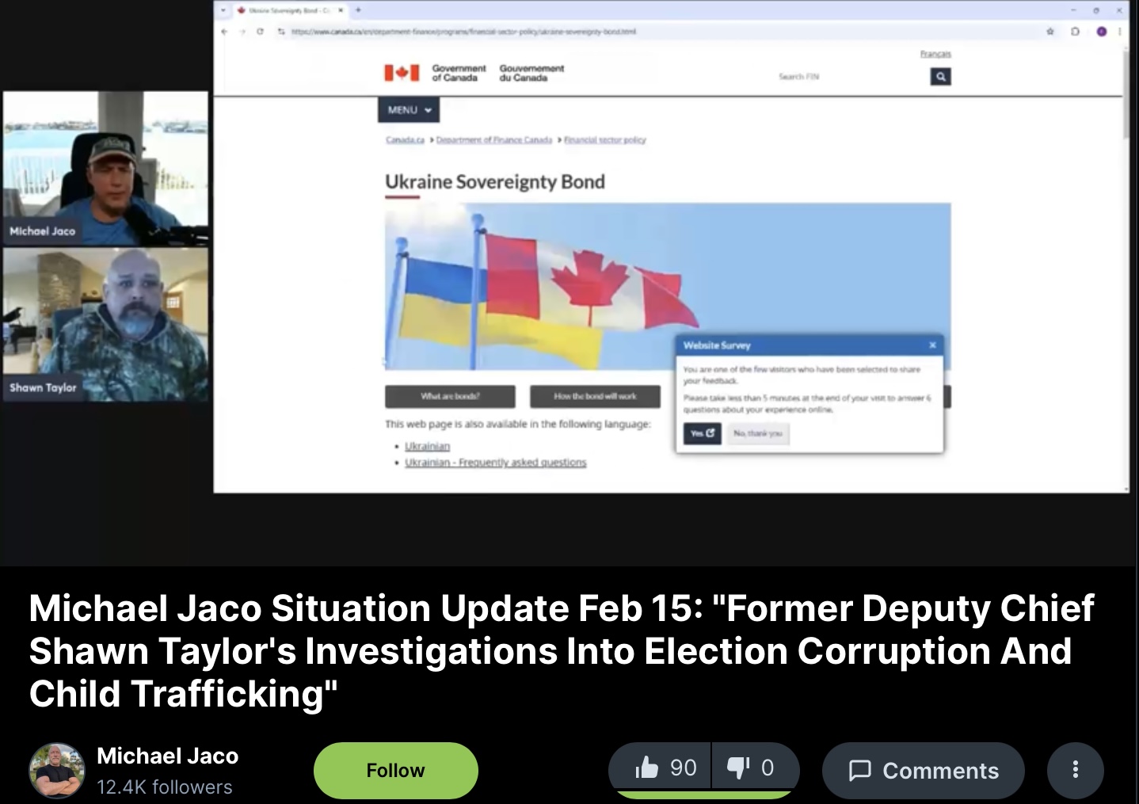Click the browser reload icon

click(261, 32)
